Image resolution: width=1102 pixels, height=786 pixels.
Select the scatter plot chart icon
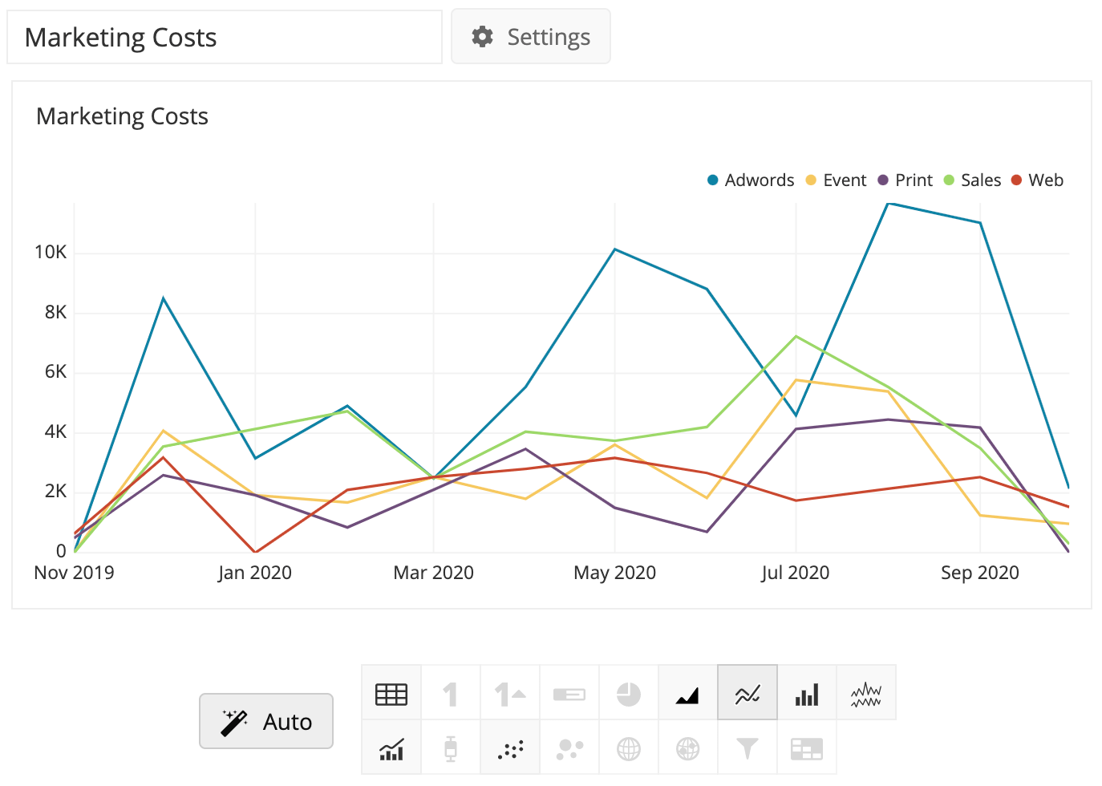point(510,748)
